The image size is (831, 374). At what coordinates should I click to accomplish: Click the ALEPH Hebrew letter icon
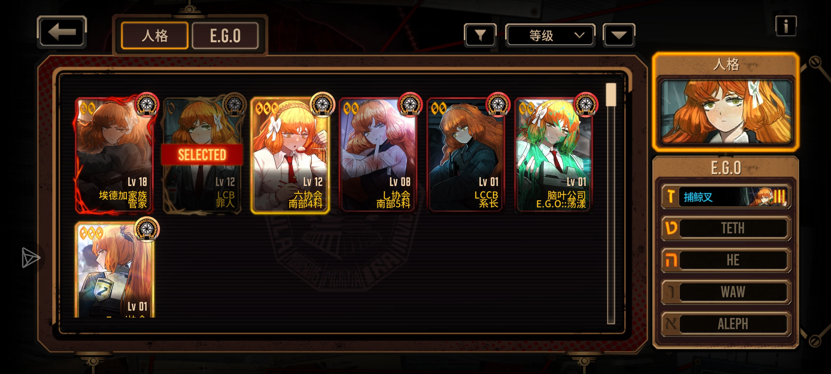click(671, 324)
